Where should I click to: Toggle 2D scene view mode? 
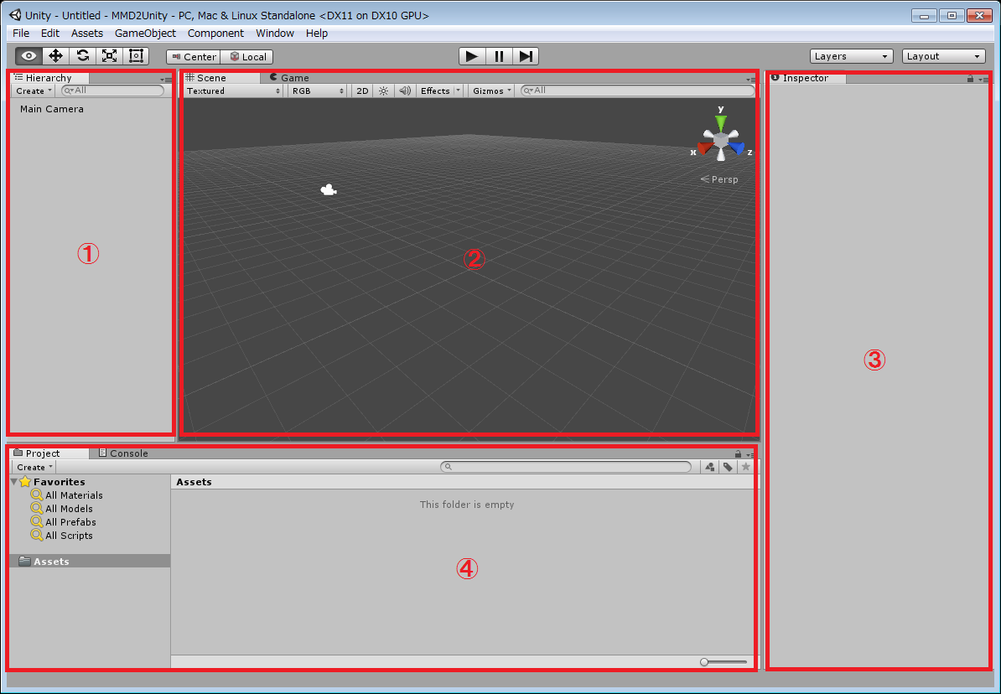[x=362, y=91]
